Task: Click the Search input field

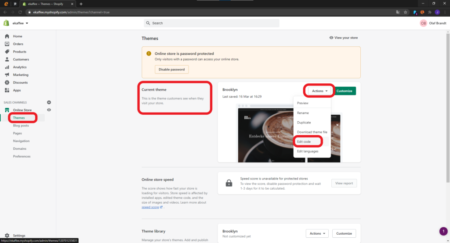Action: point(211,23)
